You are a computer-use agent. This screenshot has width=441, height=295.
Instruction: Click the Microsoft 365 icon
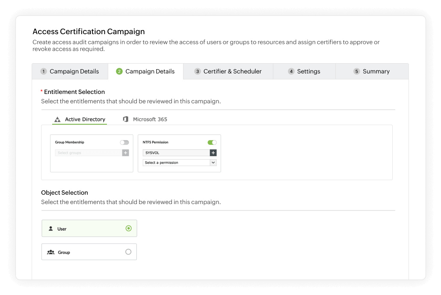(124, 119)
